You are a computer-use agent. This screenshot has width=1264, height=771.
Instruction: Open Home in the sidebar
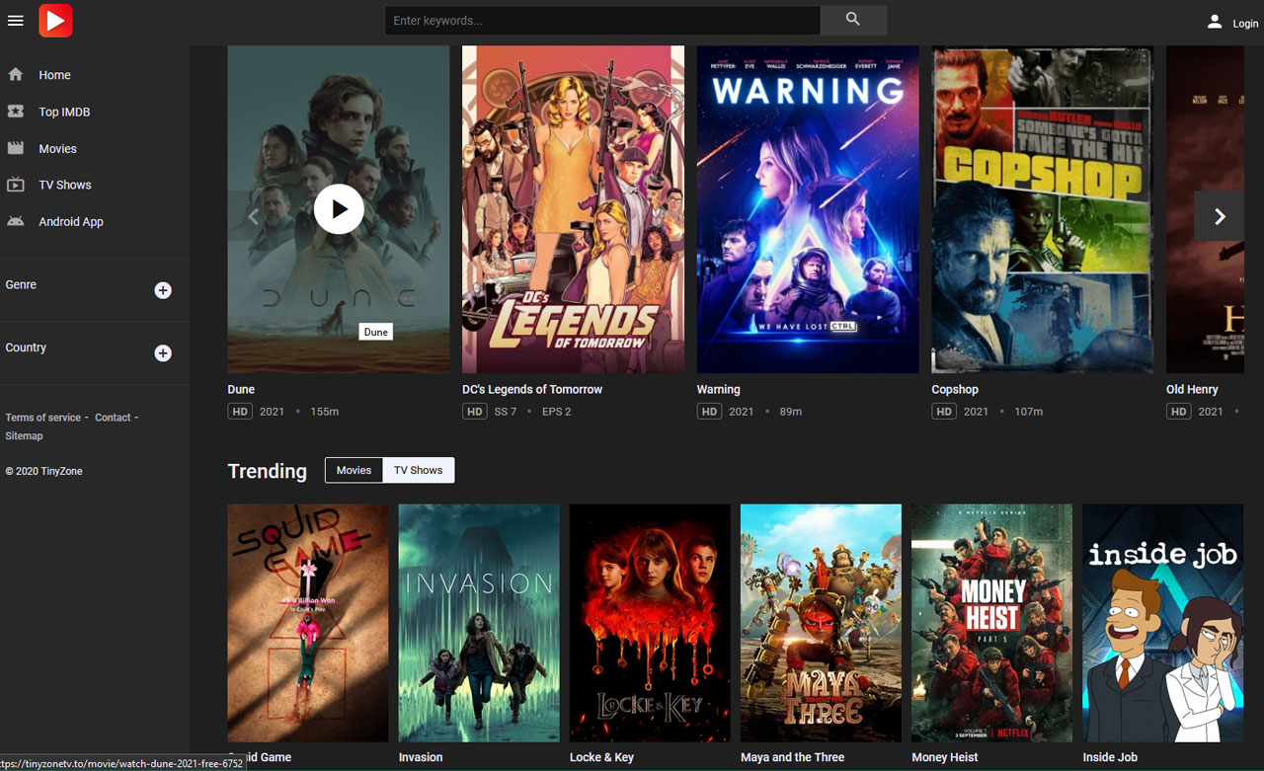[54, 75]
